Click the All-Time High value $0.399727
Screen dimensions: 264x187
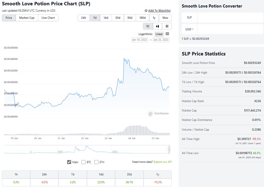point(244,139)
